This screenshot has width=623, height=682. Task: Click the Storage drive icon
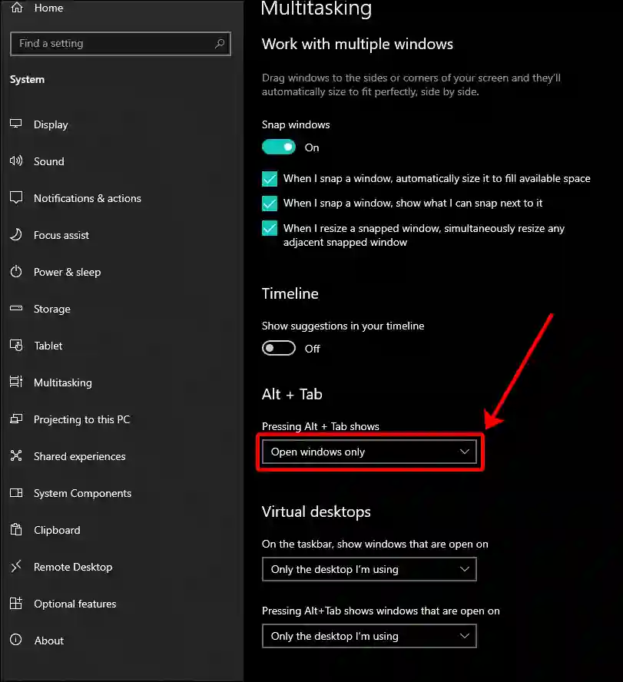[x=16, y=309]
